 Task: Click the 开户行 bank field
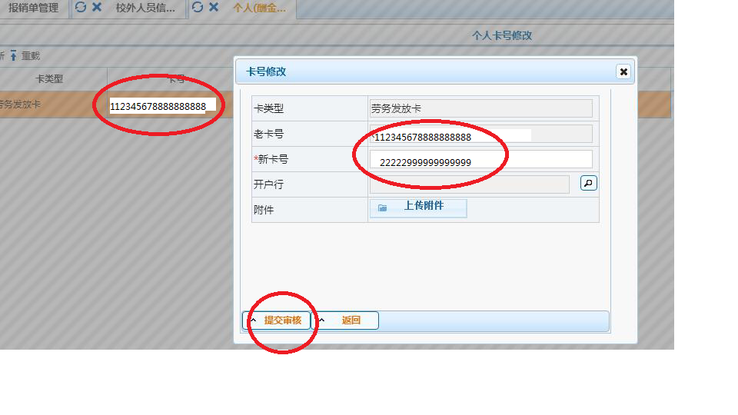pos(469,184)
